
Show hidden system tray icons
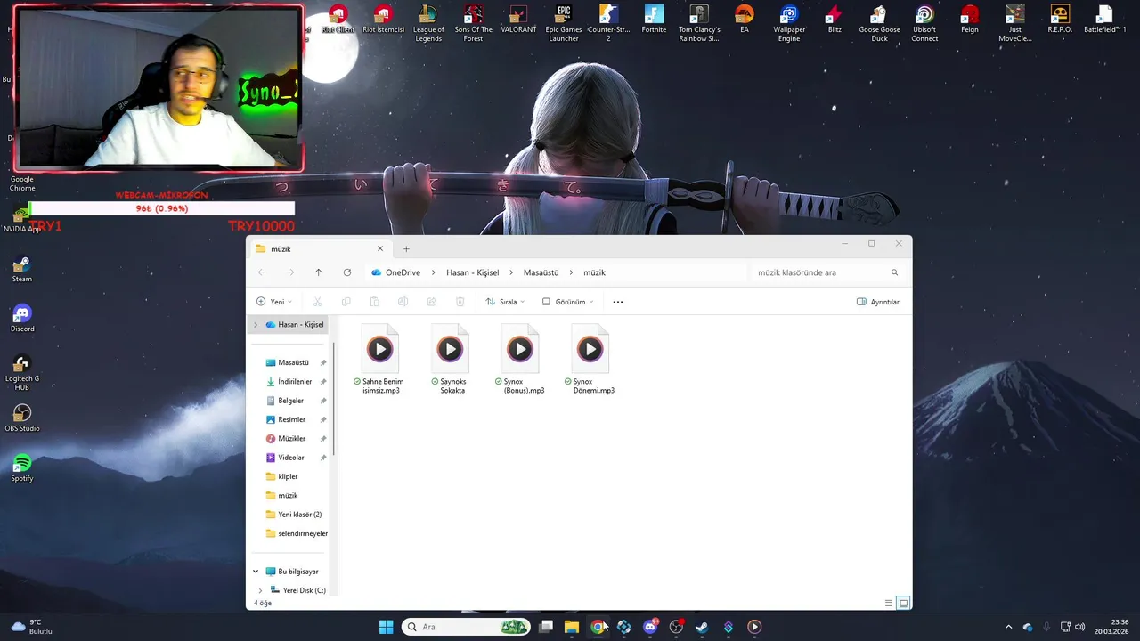click(x=1008, y=627)
